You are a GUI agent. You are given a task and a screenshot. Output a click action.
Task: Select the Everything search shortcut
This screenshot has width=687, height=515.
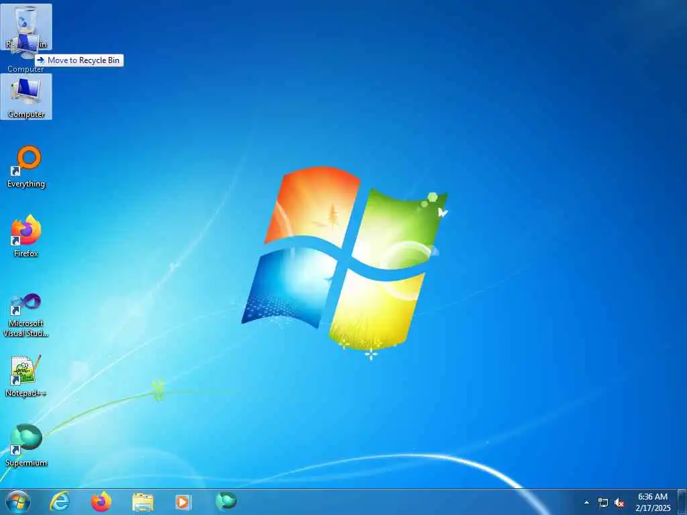26,167
